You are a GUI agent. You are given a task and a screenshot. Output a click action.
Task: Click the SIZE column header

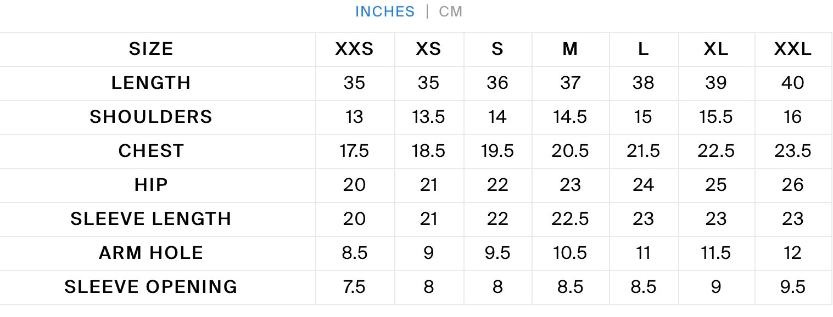(x=151, y=49)
